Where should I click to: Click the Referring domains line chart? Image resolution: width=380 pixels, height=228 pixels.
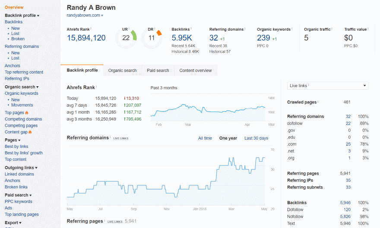tap(166, 177)
